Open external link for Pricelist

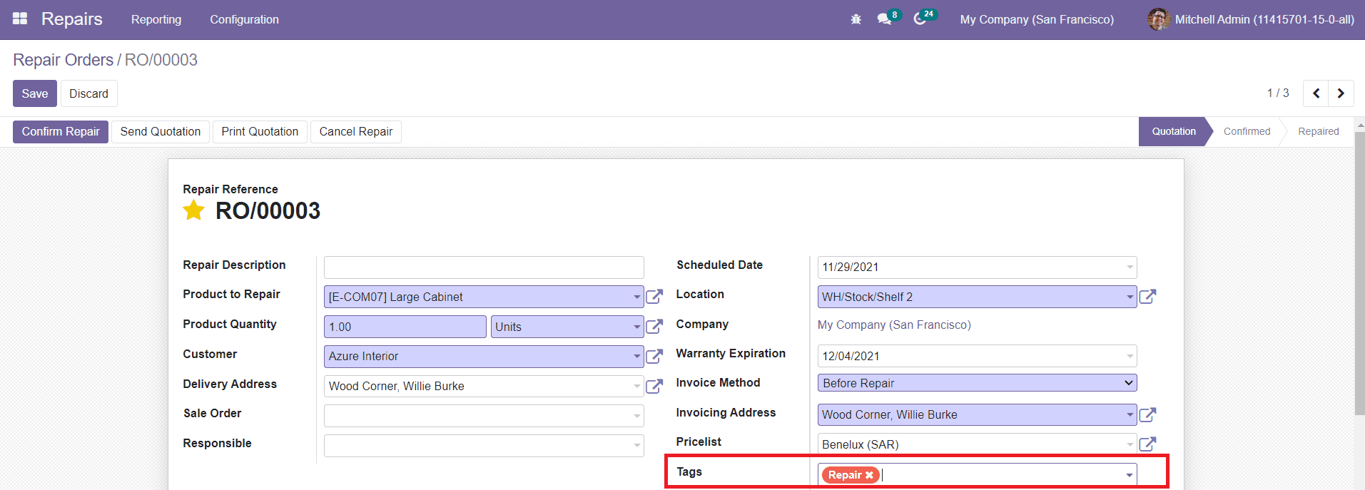tap(1147, 444)
